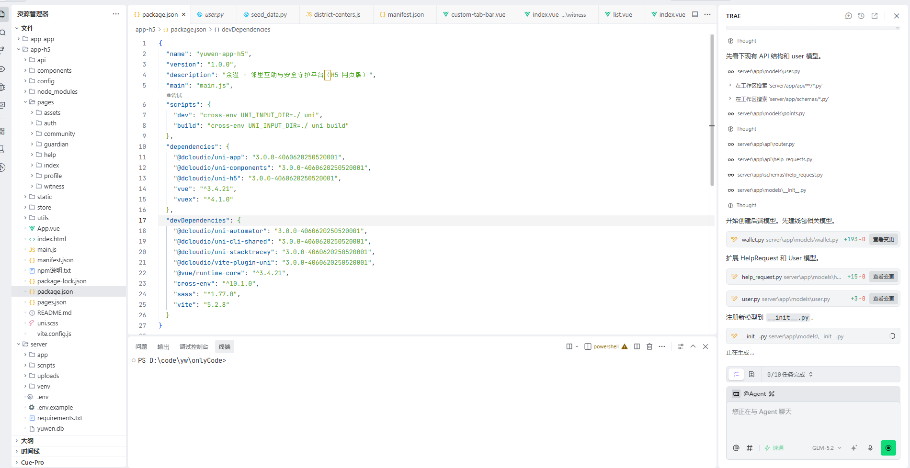Open server\app\api\router.py reference
This screenshot has height=468, width=910.
pos(766,144)
